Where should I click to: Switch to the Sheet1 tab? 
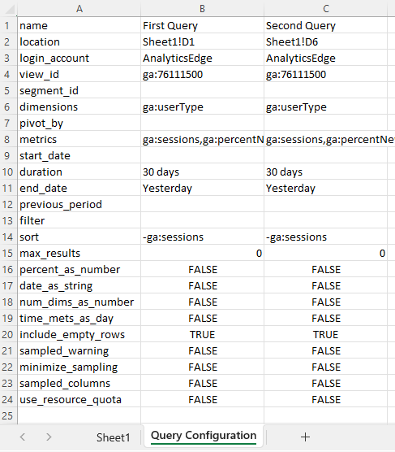pyautogui.click(x=113, y=437)
